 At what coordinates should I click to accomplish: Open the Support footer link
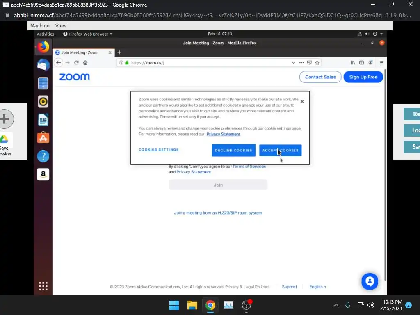click(289, 287)
